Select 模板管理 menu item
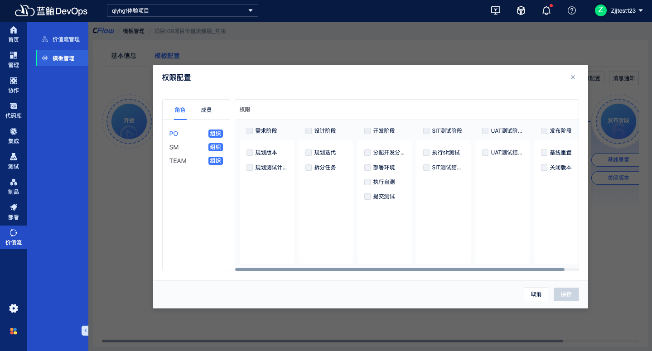The image size is (652, 351). [x=62, y=58]
